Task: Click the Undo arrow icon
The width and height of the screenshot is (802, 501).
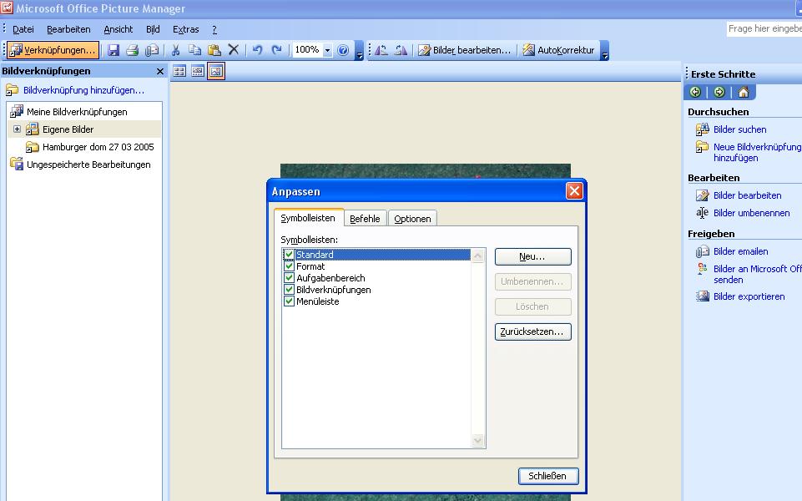Action: click(x=257, y=50)
